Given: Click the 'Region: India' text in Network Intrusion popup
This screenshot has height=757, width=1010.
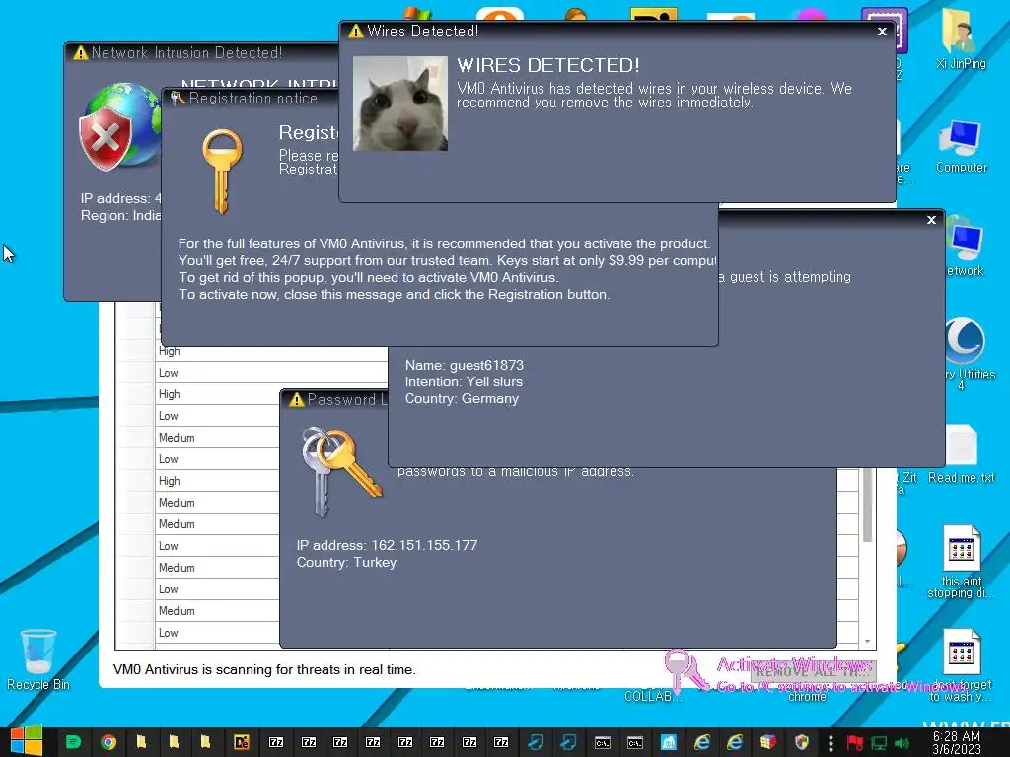Looking at the screenshot, I should point(121,215).
